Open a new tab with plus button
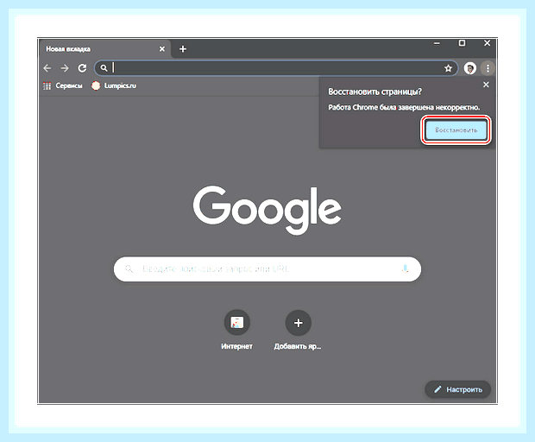This screenshot has height=442, width=535. click(183, 49)
